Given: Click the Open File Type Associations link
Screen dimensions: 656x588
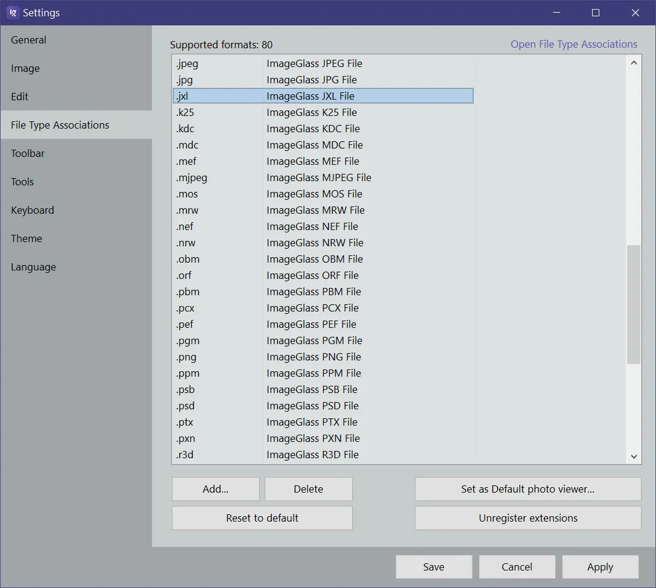Looking at the screenshot, I should click(573, 45).
